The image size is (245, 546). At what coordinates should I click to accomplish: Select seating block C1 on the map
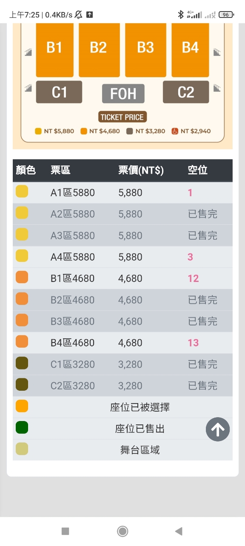coord(59,92)
